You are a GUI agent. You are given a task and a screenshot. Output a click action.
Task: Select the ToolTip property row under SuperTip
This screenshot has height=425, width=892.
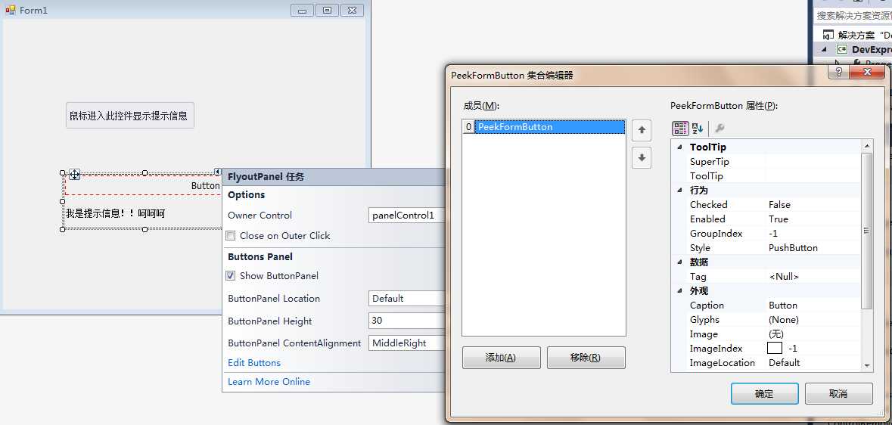[766, 175]
